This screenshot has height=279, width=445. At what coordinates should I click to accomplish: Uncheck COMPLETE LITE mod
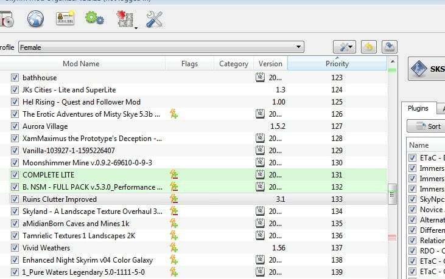click(15, 175)
